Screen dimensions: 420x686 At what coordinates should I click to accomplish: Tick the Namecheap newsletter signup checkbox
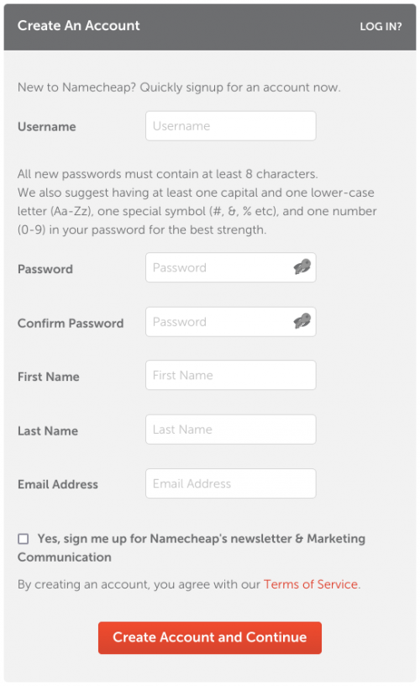coord(24,539)
